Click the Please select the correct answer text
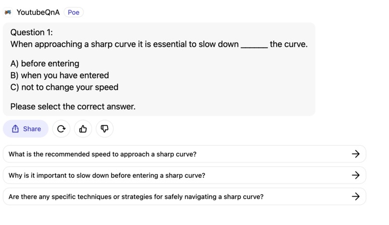Viewport: 389px width, 225px height. (73, 106)
